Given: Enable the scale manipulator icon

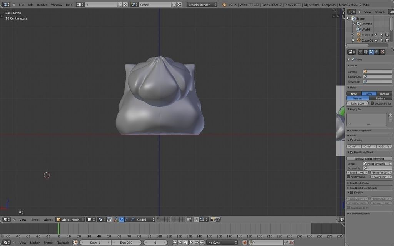Looking at the screenshot, I should pos(132,219).
